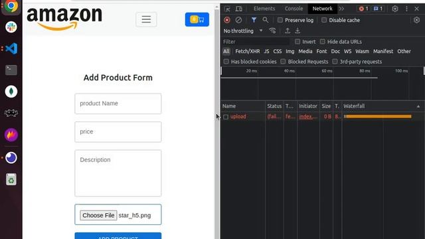Clear the network log
This screenshot has width=425, height=239.
click(238, 20)
